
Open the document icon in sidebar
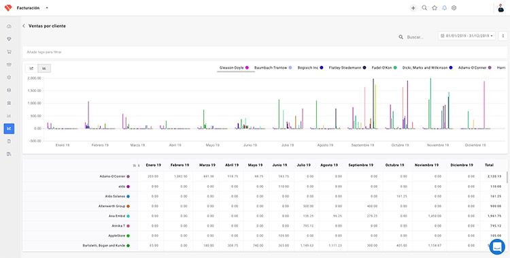9,142
